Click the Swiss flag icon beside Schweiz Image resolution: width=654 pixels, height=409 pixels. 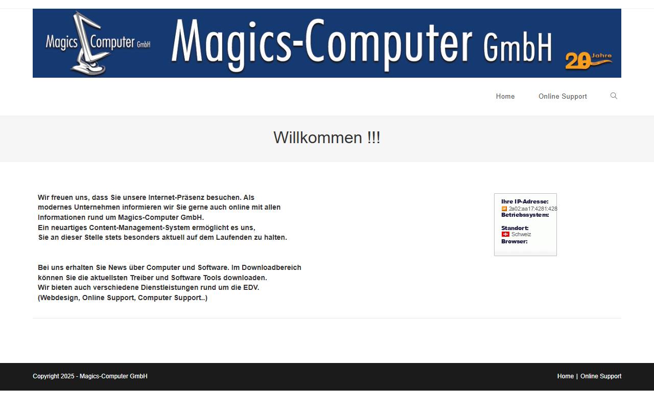coord(505,234)
